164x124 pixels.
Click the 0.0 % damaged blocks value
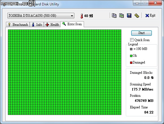click(x=149, y=78)
